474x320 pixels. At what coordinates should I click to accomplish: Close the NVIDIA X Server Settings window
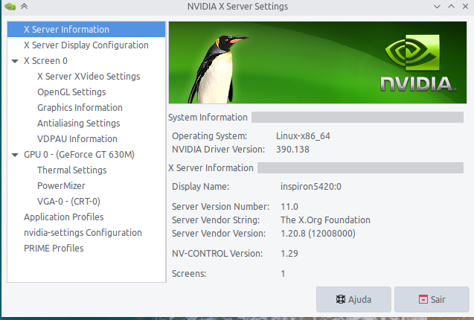pos(465,7)
